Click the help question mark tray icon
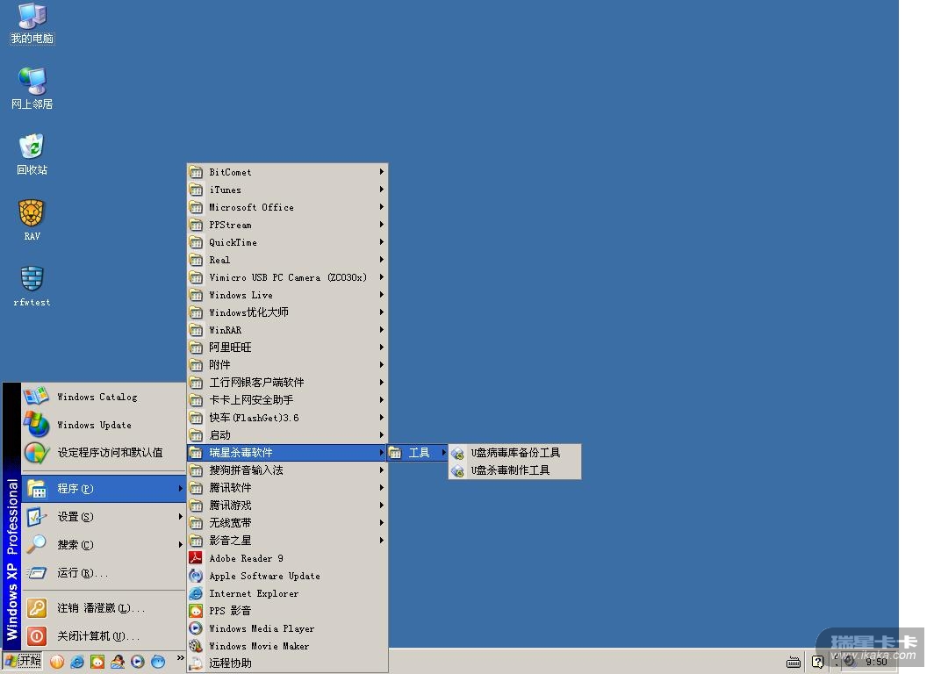 pyautogui.click(x=818, y=662)
